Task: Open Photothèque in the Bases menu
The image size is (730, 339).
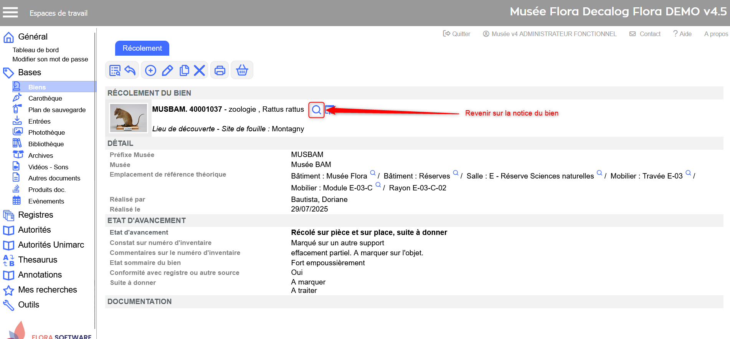Action: [x=46, y=132]
